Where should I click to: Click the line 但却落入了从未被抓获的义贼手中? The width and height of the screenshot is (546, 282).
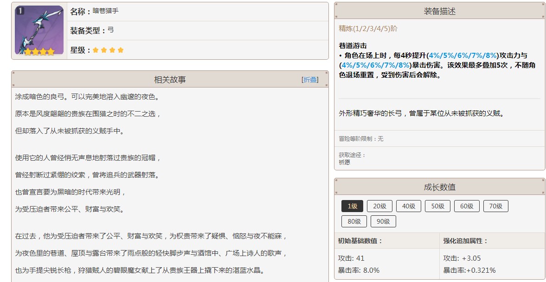click(70, 131)
